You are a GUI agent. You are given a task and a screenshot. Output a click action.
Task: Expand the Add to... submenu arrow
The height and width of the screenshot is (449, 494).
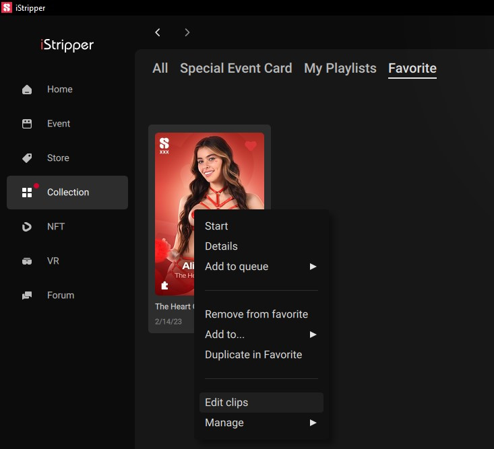[x=312, y=335]
